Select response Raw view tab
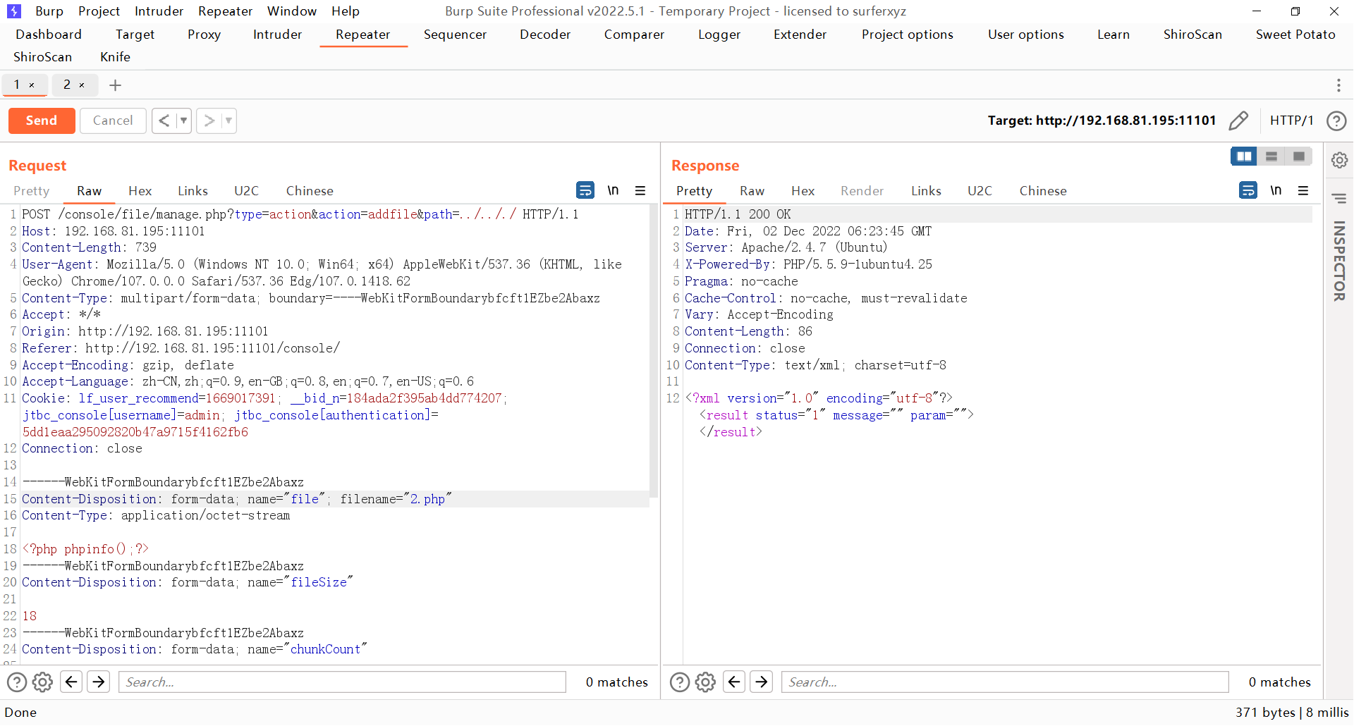The image size is (1354, 726). [752, 191]
